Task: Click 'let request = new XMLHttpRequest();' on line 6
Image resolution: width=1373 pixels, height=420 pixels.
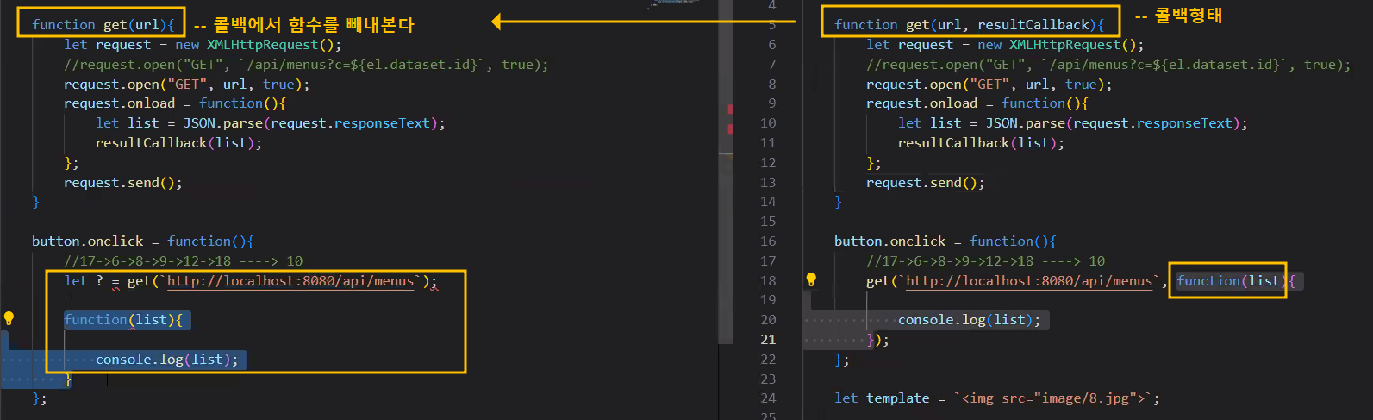Action: (x=1005, y=45)
